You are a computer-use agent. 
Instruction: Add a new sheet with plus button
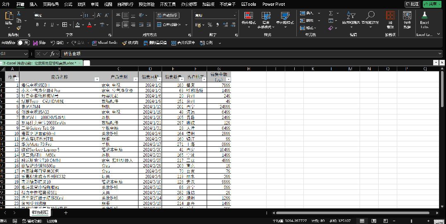66,212
